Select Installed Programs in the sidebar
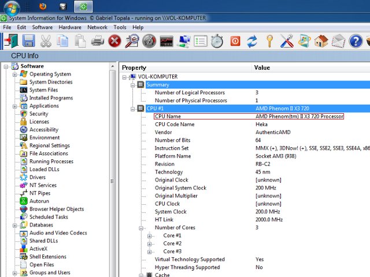The width and height of the screenshot is (370, 277). 51,98
